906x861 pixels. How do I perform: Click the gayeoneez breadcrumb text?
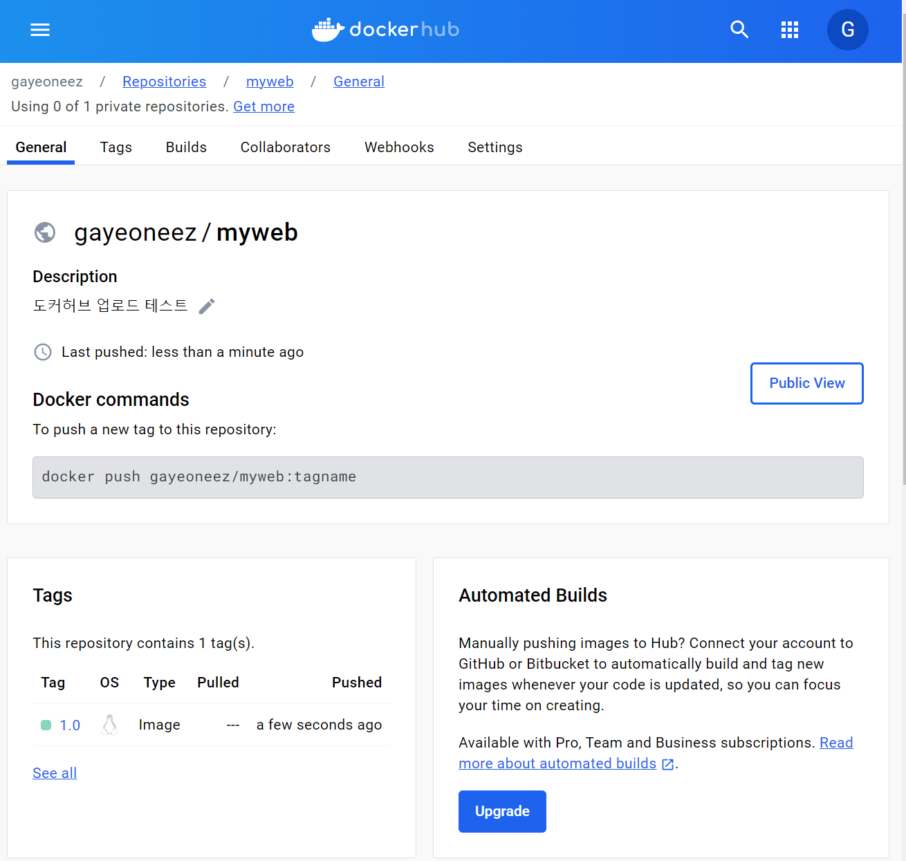[x=47, y=82]
